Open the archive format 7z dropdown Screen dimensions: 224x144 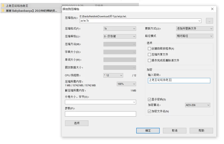click(120, 29)
